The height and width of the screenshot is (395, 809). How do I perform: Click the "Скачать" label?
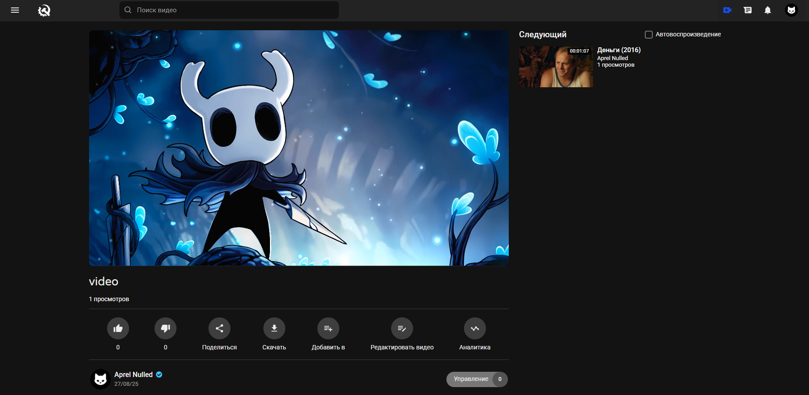point(274,347)
